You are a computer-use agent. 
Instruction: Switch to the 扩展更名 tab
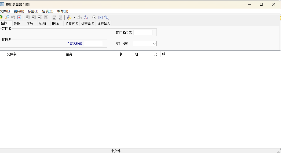(x=71, y=24)
